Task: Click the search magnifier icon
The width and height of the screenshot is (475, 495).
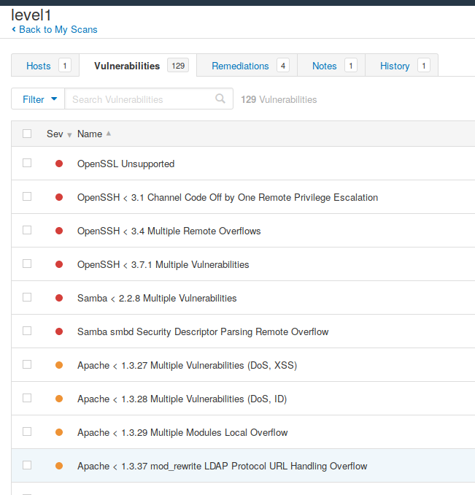Action: coord(220,99)
